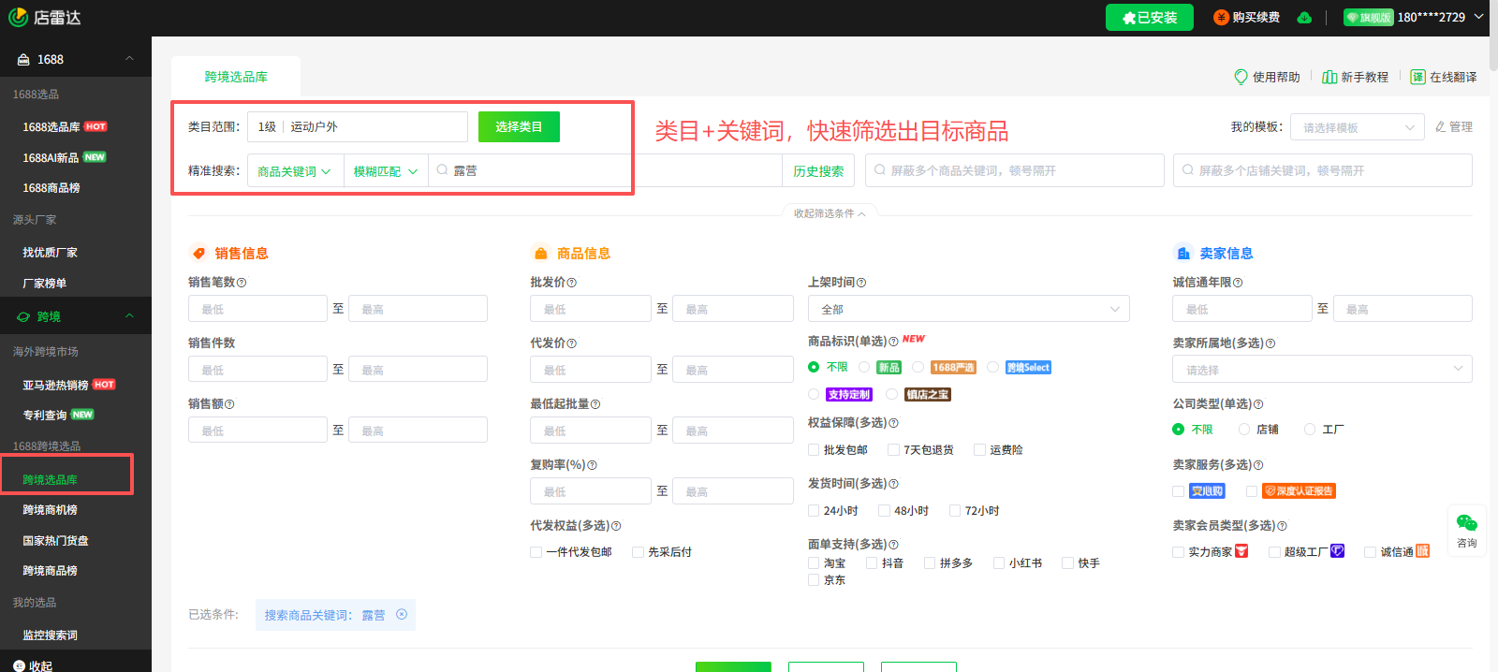
Task: Click the cloud download icon in header
Action: (1304, 18)
